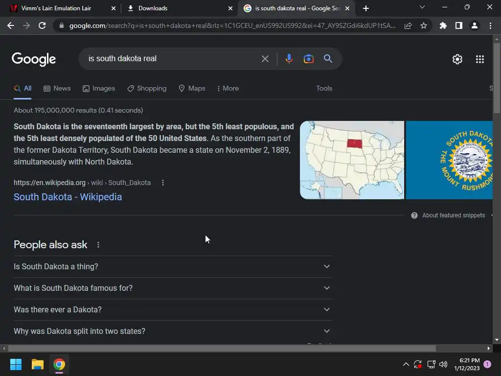Open the Chrome three-dot menu
This screenshot has width=501, height=376.
(x=490, y=25)
